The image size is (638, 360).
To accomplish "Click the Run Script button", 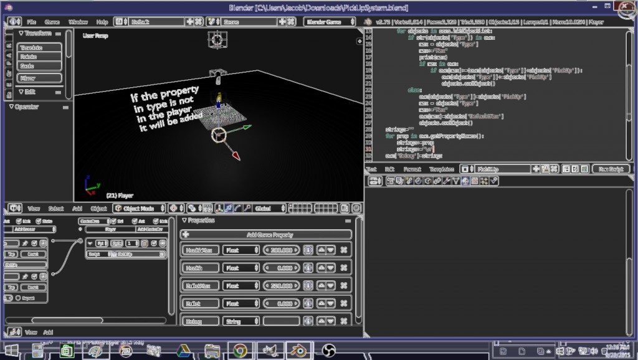I will (611, 169).
